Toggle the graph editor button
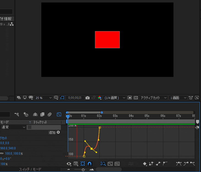 pyautogui.click(x=59, y=114)
